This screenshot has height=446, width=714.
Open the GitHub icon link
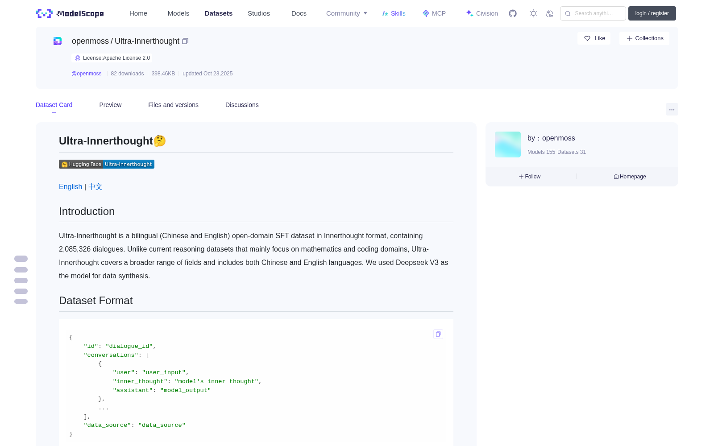pos(513,13)
